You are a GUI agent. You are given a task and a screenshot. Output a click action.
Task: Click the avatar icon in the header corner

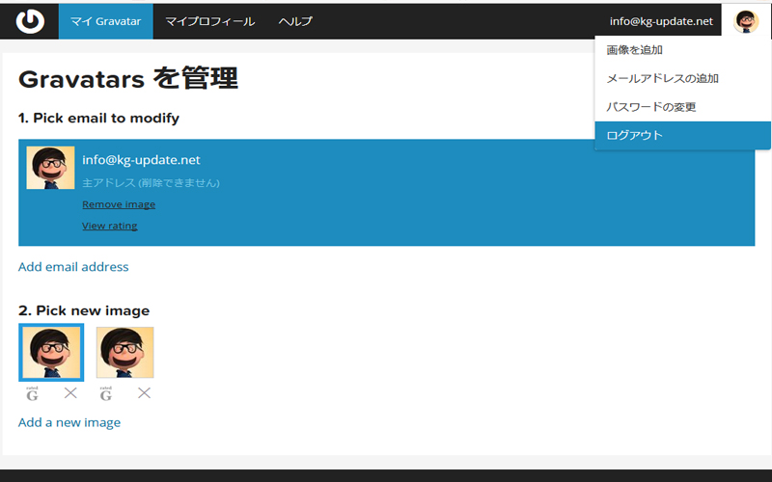[746, 21]
